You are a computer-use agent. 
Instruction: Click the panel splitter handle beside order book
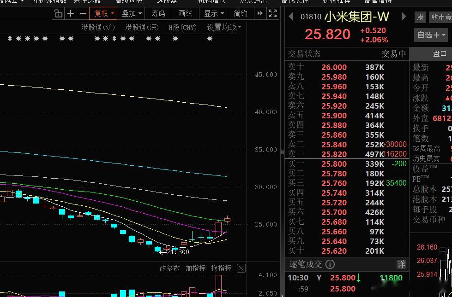coord(283,152)
